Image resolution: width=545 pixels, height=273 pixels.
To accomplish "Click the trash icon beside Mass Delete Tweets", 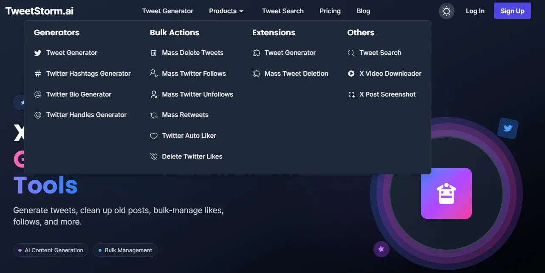I will coord(153,53).
